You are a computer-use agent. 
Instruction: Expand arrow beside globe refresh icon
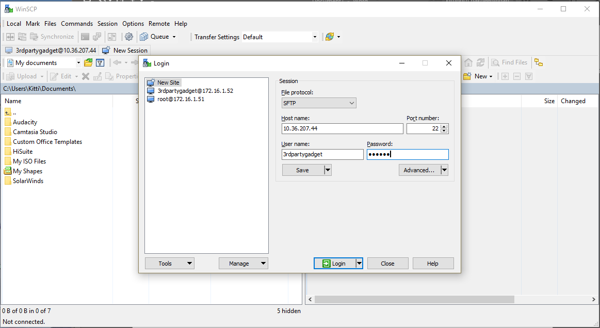pos(338,37)
